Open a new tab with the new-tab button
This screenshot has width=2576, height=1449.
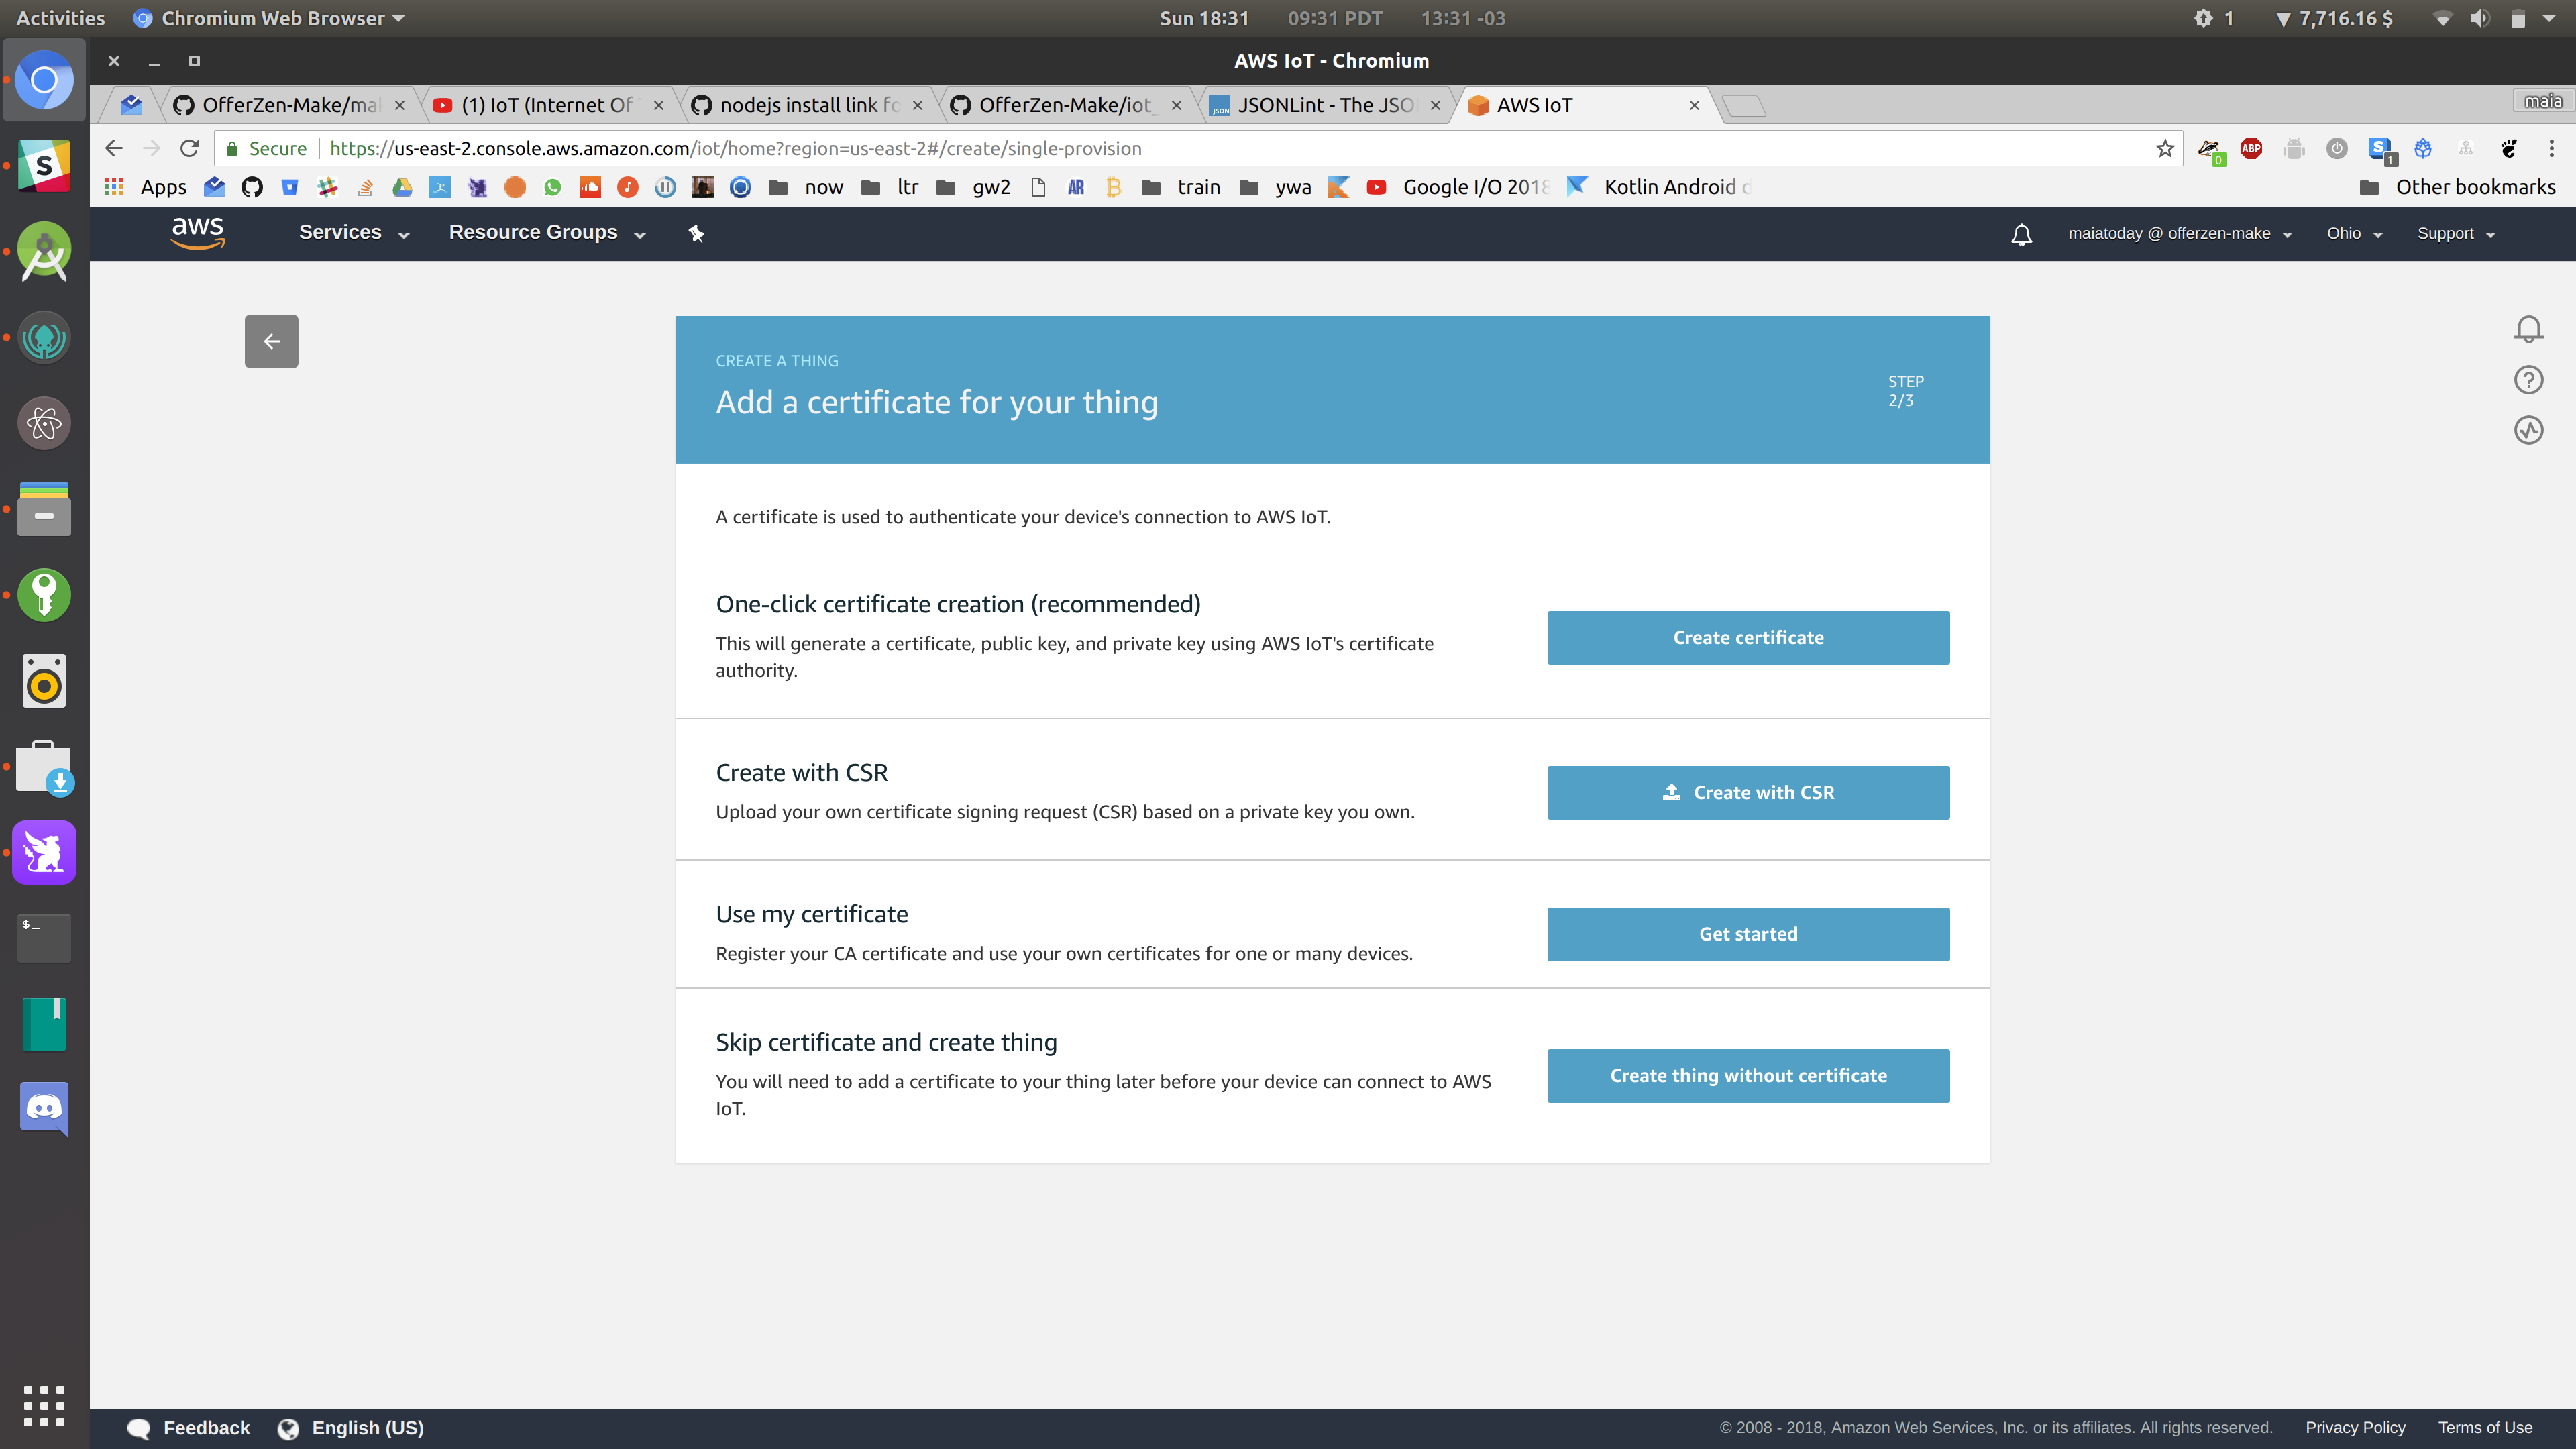[1745, 106]
